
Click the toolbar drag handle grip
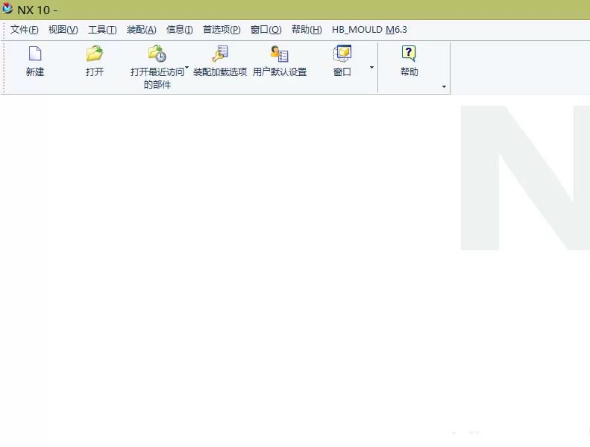pos(4,68)
